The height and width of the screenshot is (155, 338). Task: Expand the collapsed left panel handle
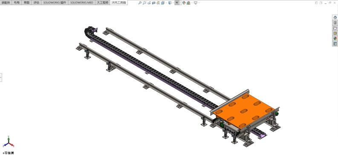coord(1,77)
